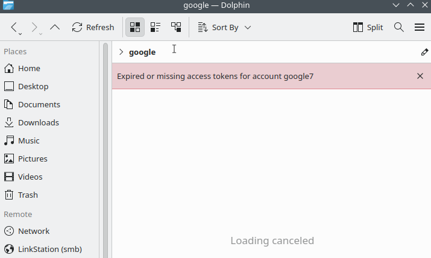This screenshot has width=431, height=258.
Task: Expand the breadcrumb chevron before google
Action: click(x=121, y=52)
